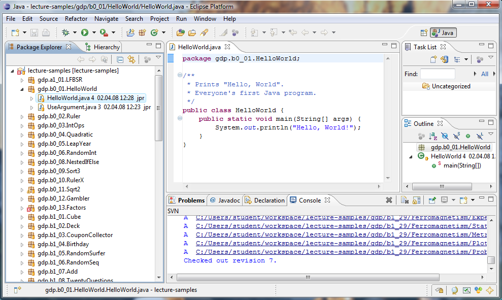Run the program with the green play icon
502x300 pixels.
point(85,32)
